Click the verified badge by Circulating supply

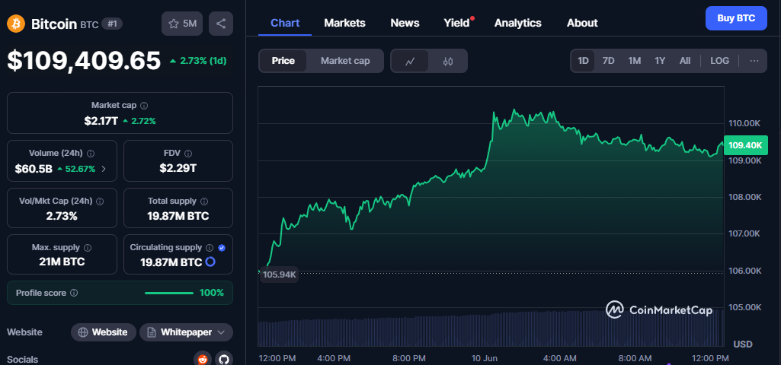tap(222, 248)
